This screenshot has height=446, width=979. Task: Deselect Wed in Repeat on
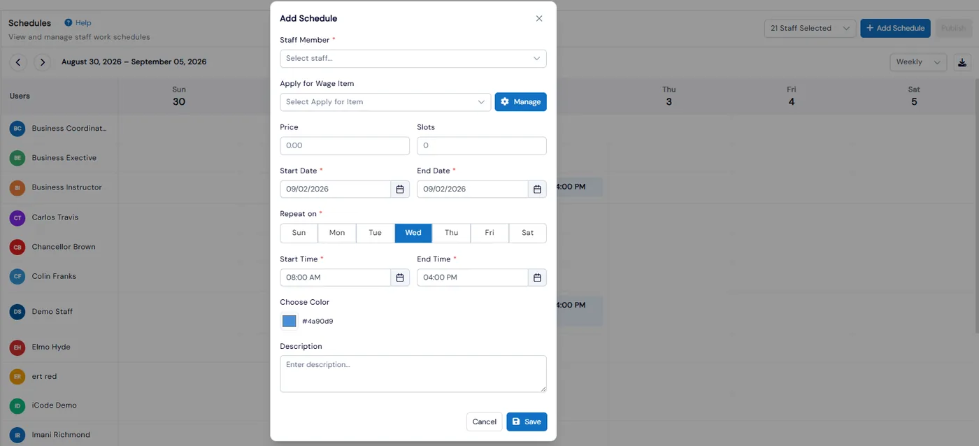[x=413, y=233]
